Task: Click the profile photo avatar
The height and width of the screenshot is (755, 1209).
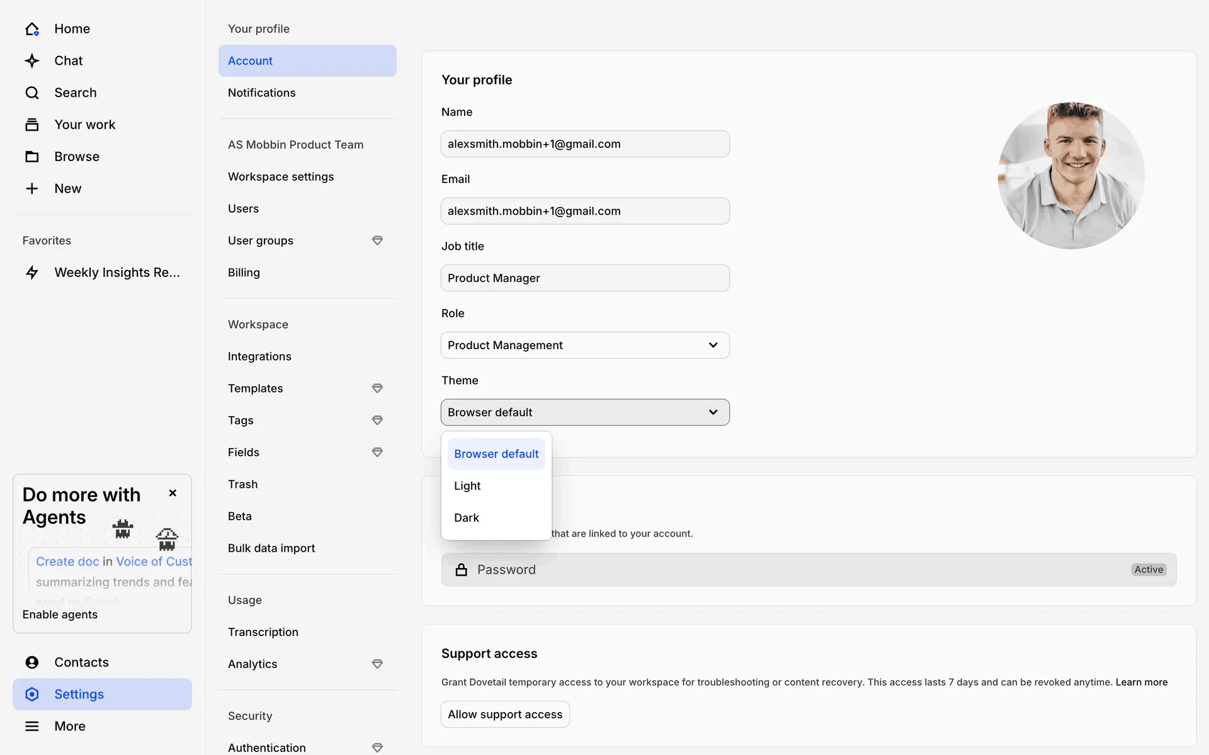Action: [x=1071, y=176]
